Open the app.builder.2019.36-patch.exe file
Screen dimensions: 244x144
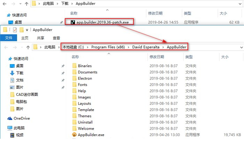pos(102,22)
